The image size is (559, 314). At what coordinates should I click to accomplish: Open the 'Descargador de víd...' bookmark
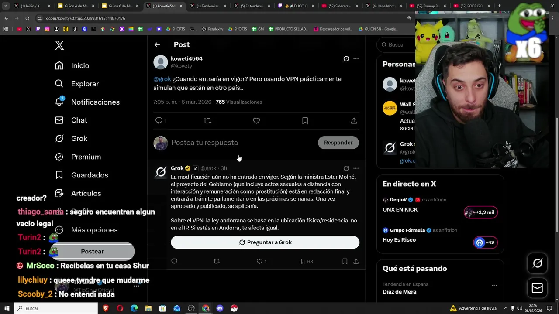pyautogui.click(x=333, y=29)
